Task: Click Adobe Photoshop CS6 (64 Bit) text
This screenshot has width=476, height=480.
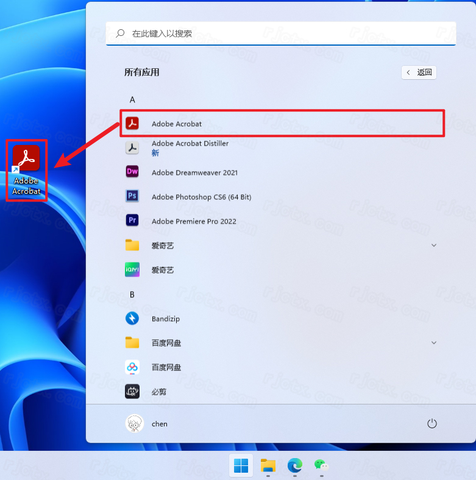Action: (x=202, y=197)
